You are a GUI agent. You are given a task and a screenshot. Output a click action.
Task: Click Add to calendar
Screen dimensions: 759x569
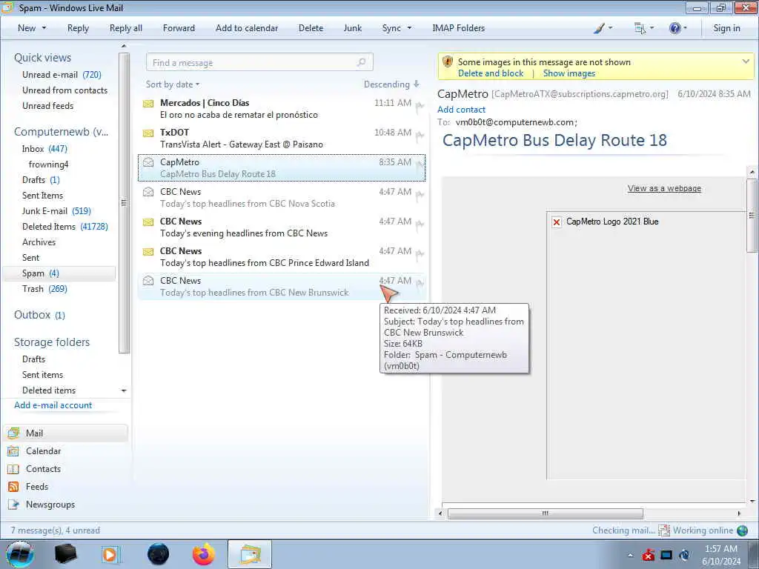247,28
